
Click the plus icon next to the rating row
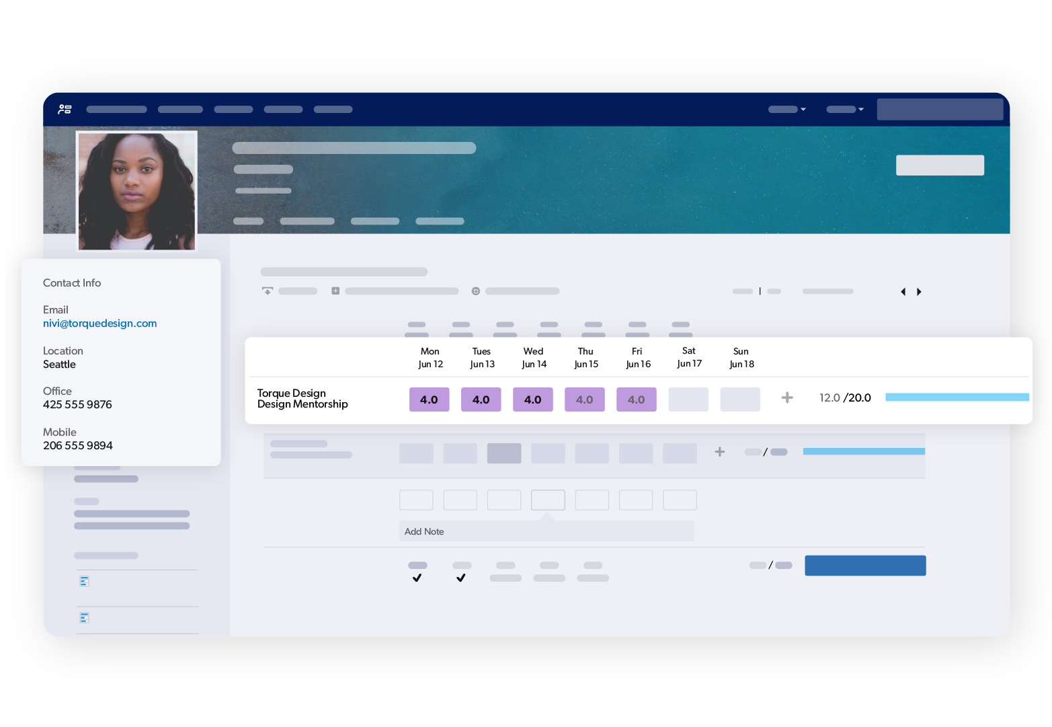pos(786,397)
